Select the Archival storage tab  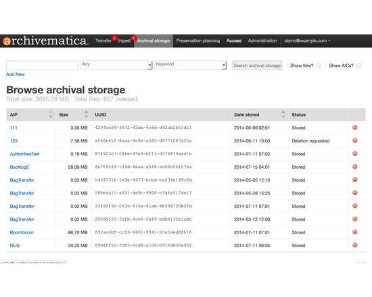click(x=154, y=40)
